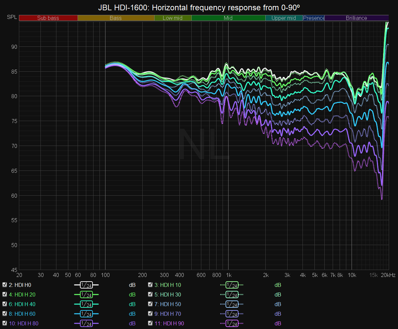Viewport: 398px width, 329px height.
Task: Click the Brilliance band bar
Action: click(x=357, y=18)
